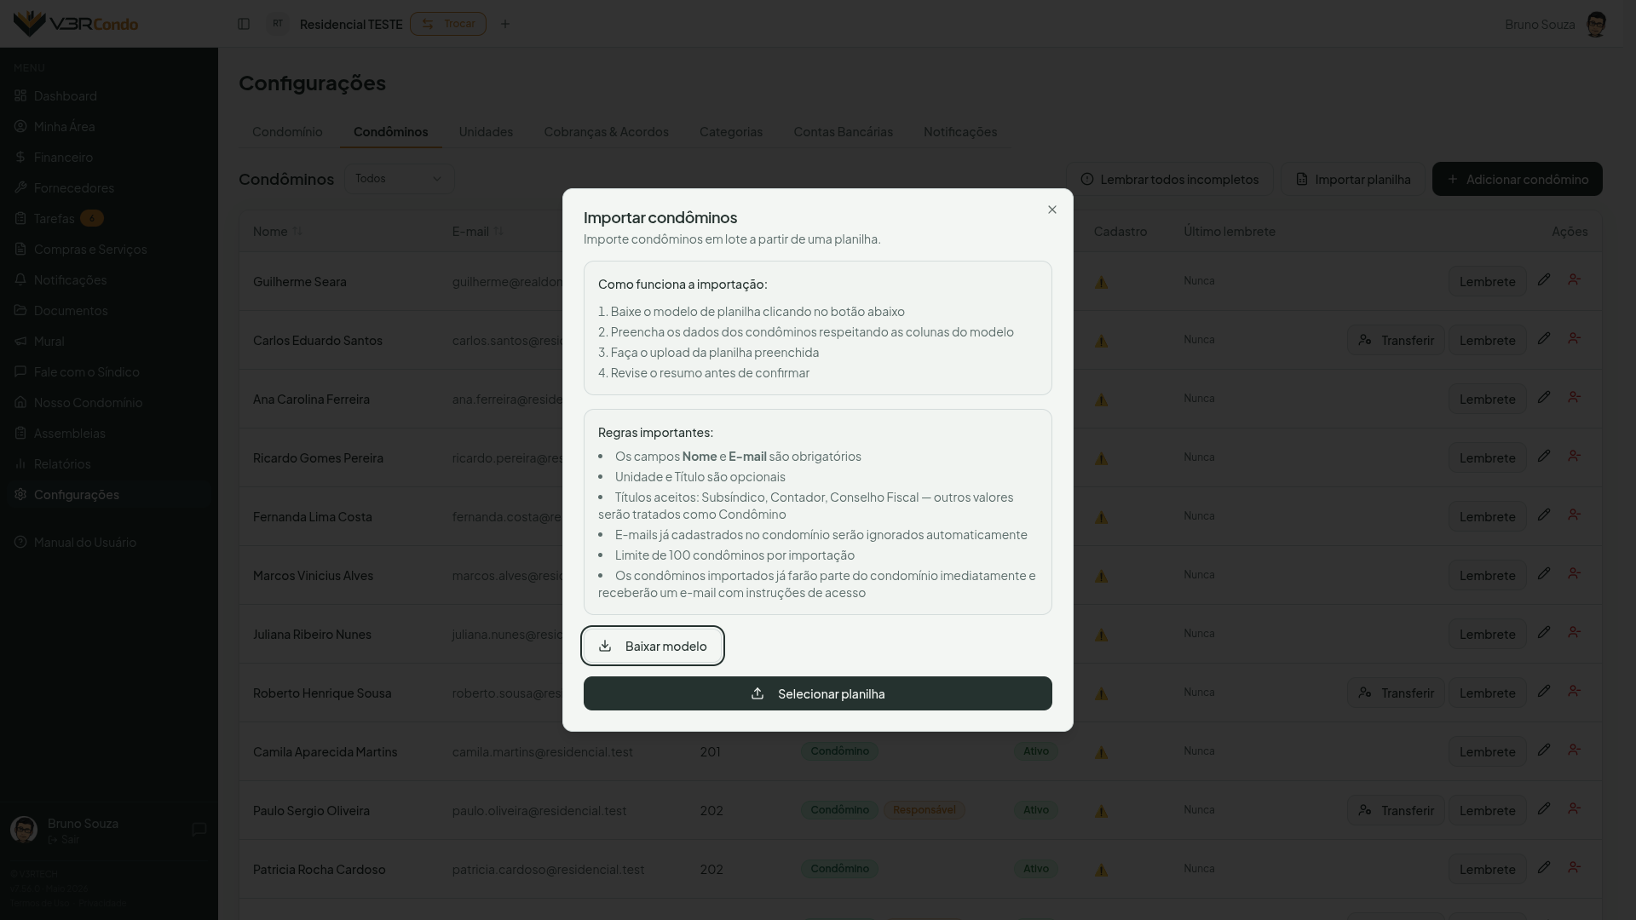1636x920 pixels.
Task: Click Transferir for Roberto Henrique Sousa
Action: [1396, 693]
